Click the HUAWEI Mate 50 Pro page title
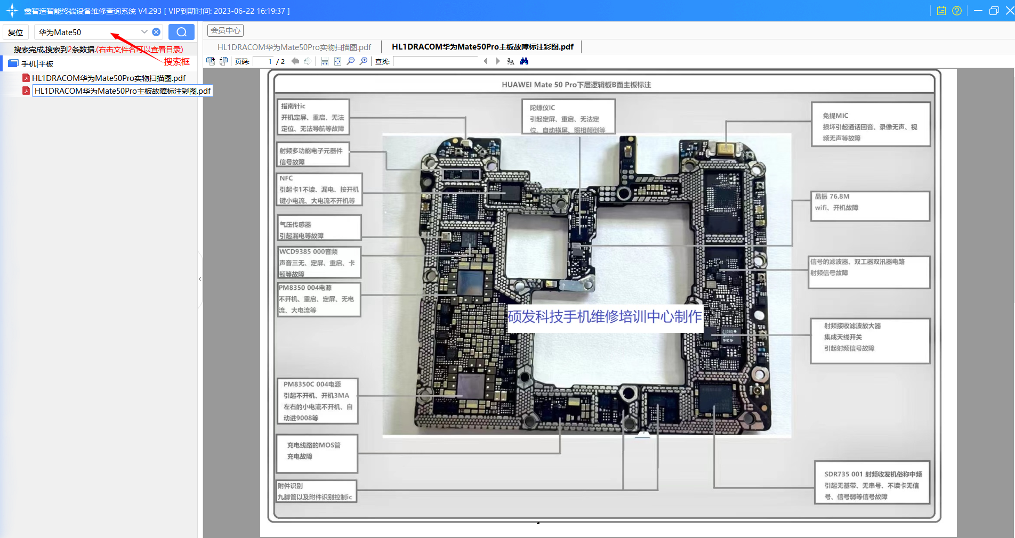Viewport: 1015px width, 538px height. point(576,85)
